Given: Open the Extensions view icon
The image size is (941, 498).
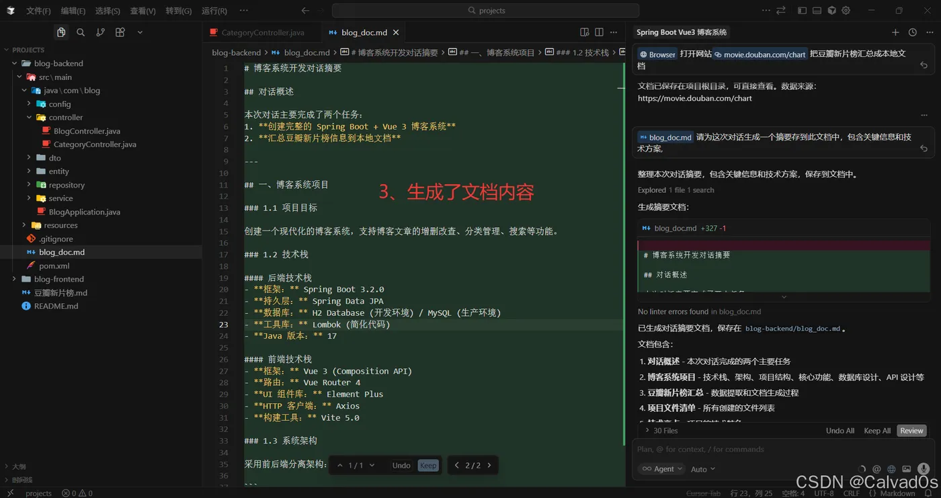Looking at the screenshot, I should (x=120, y=32).
